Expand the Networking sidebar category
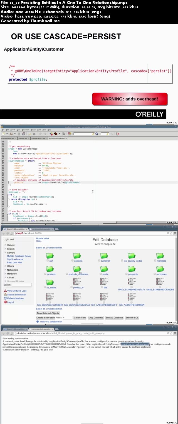The width and height of the screenshot is (178, 424). pos(5,270)
